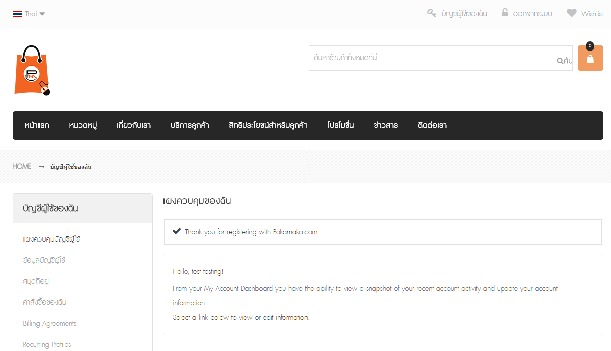Select ข้อมูลบัญชีผู้ใช้ in the sidebar
Screen dimensions: 611x351
44,260
